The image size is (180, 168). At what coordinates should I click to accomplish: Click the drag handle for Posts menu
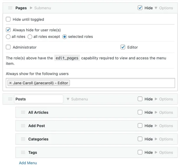click(x=10, y=99)
